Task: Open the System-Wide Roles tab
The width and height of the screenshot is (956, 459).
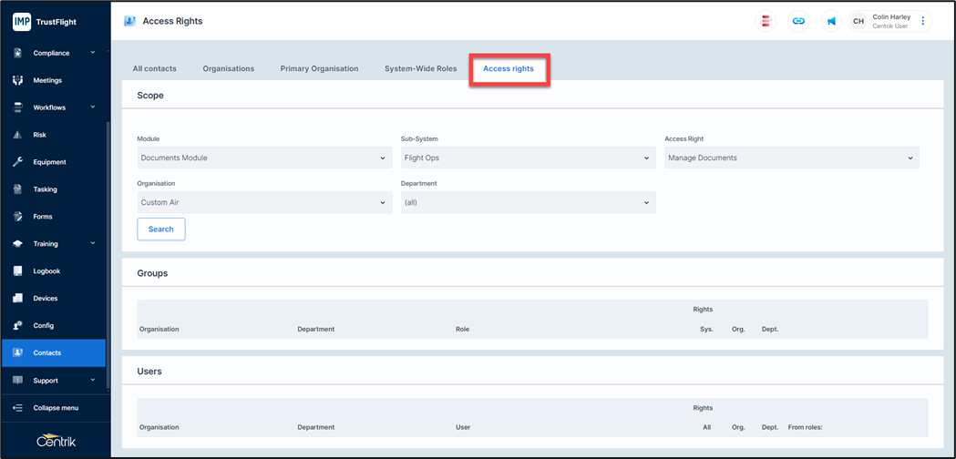Action: [x=420, y=68]
